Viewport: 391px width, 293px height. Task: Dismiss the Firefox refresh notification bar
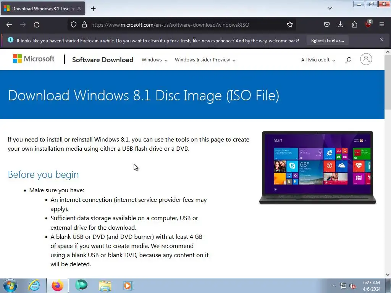pos(382,40)
